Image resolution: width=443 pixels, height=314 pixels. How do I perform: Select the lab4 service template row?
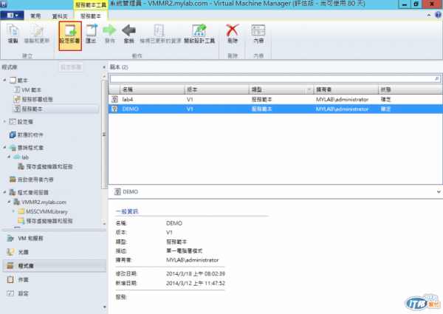(275, 99)
